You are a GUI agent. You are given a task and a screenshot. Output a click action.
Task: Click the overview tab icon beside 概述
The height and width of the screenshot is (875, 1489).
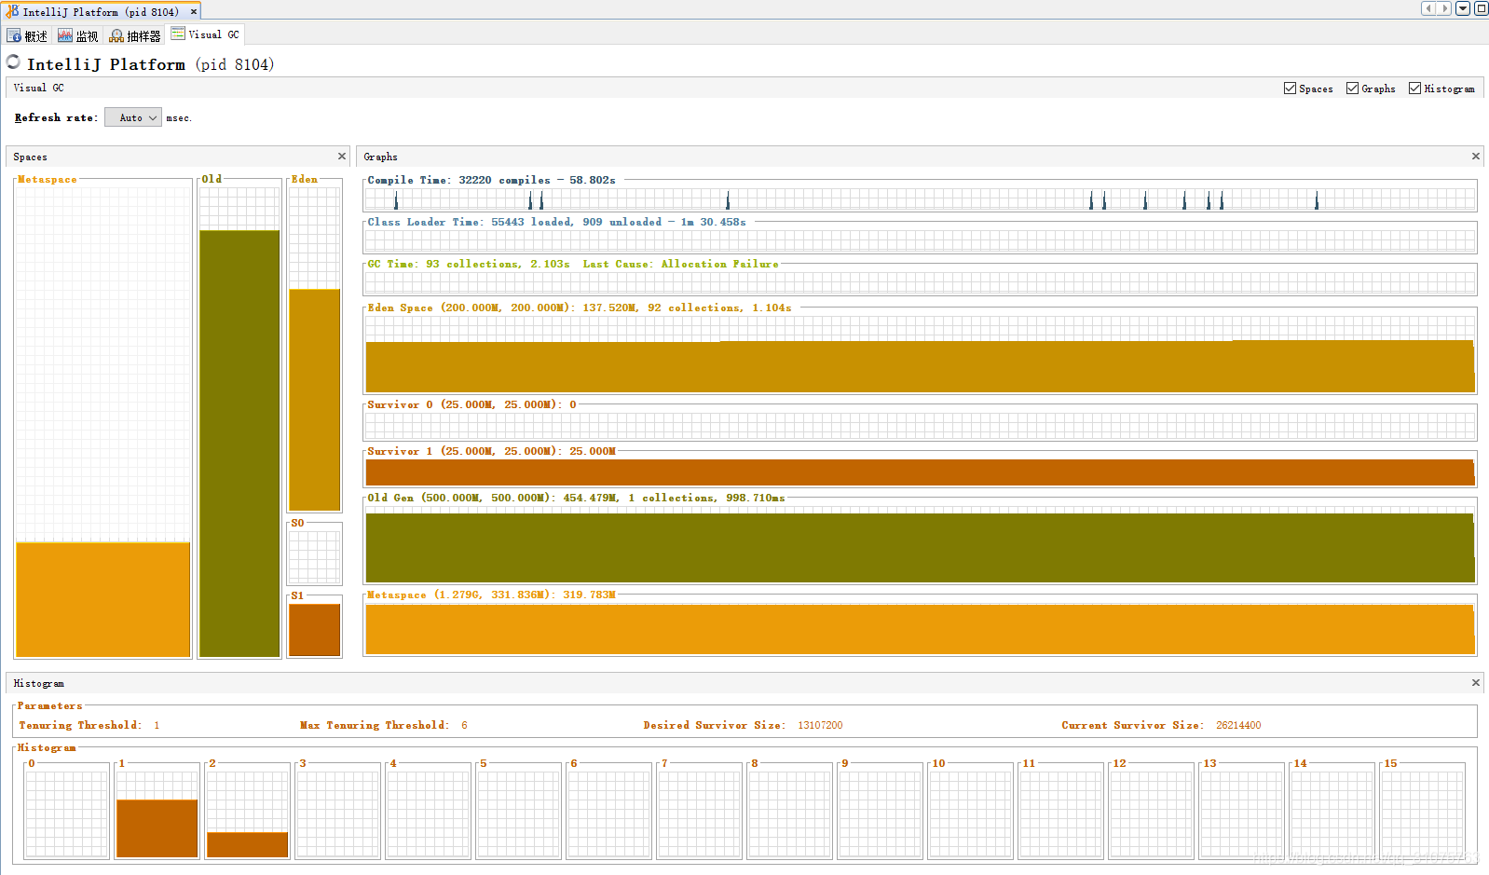tap(14, 35)
